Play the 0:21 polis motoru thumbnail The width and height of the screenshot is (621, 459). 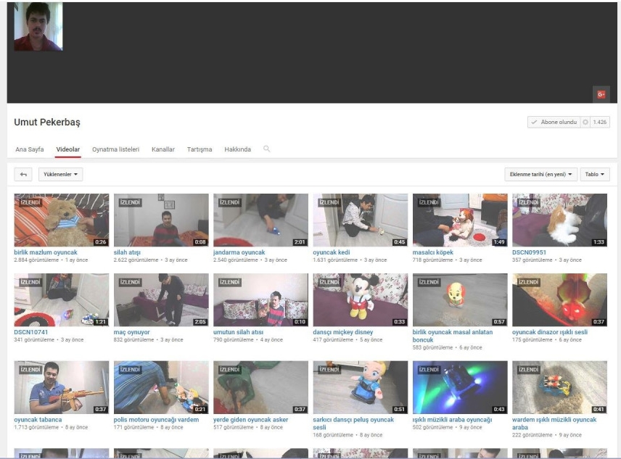(x=161, y=387)
